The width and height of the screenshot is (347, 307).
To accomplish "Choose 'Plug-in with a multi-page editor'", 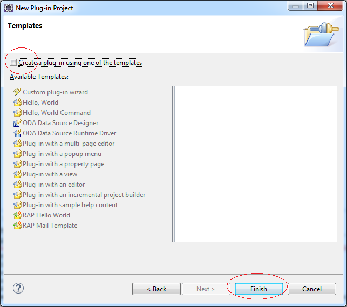I will click(x=69, y=144).
